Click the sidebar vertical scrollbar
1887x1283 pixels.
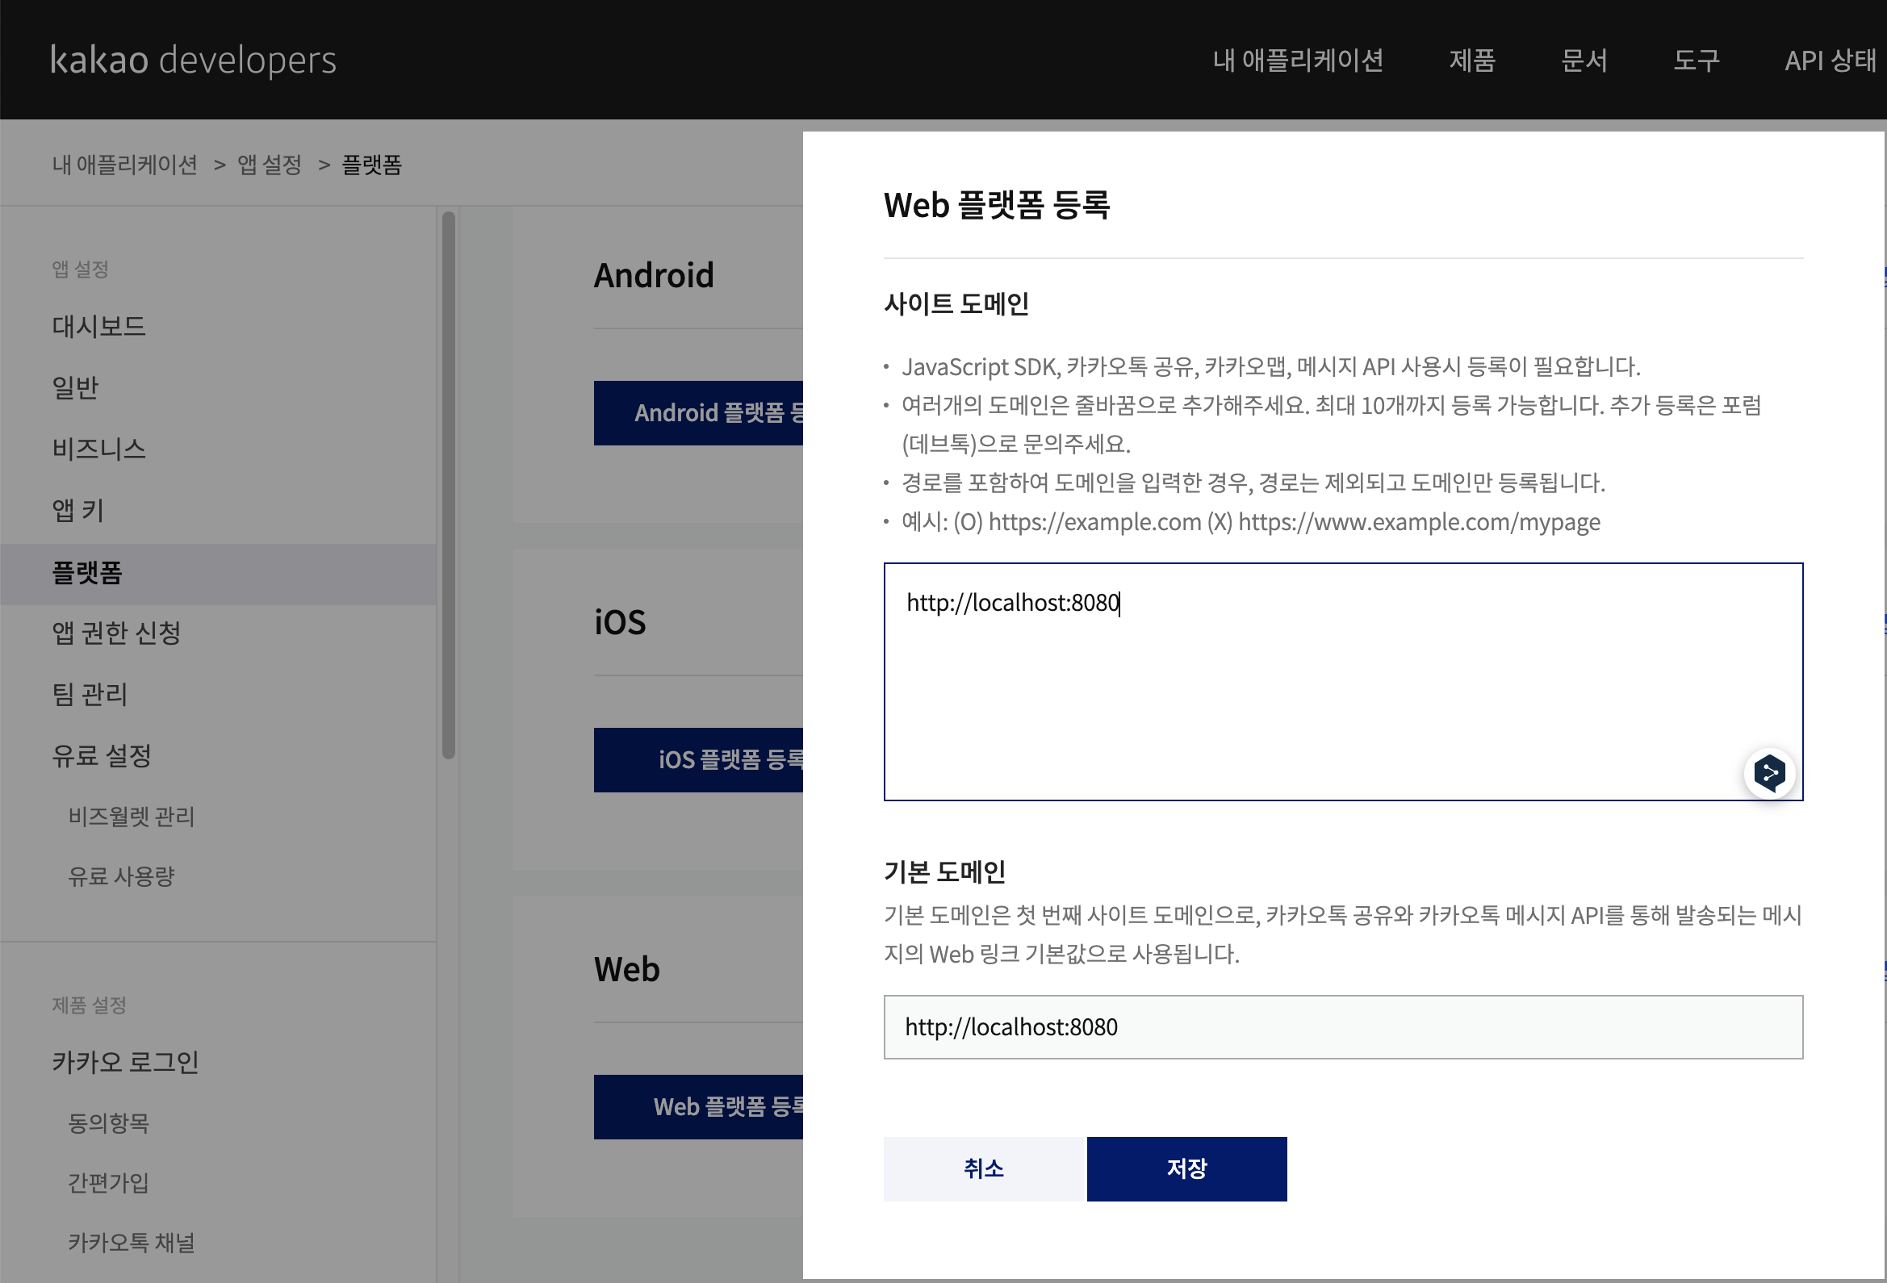[448, 486]
